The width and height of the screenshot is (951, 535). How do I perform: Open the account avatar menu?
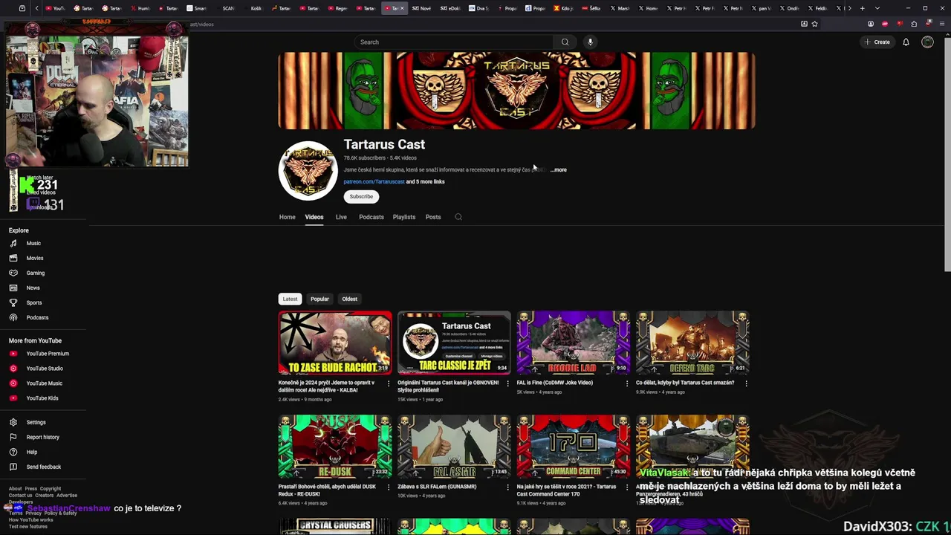point(927,42)
